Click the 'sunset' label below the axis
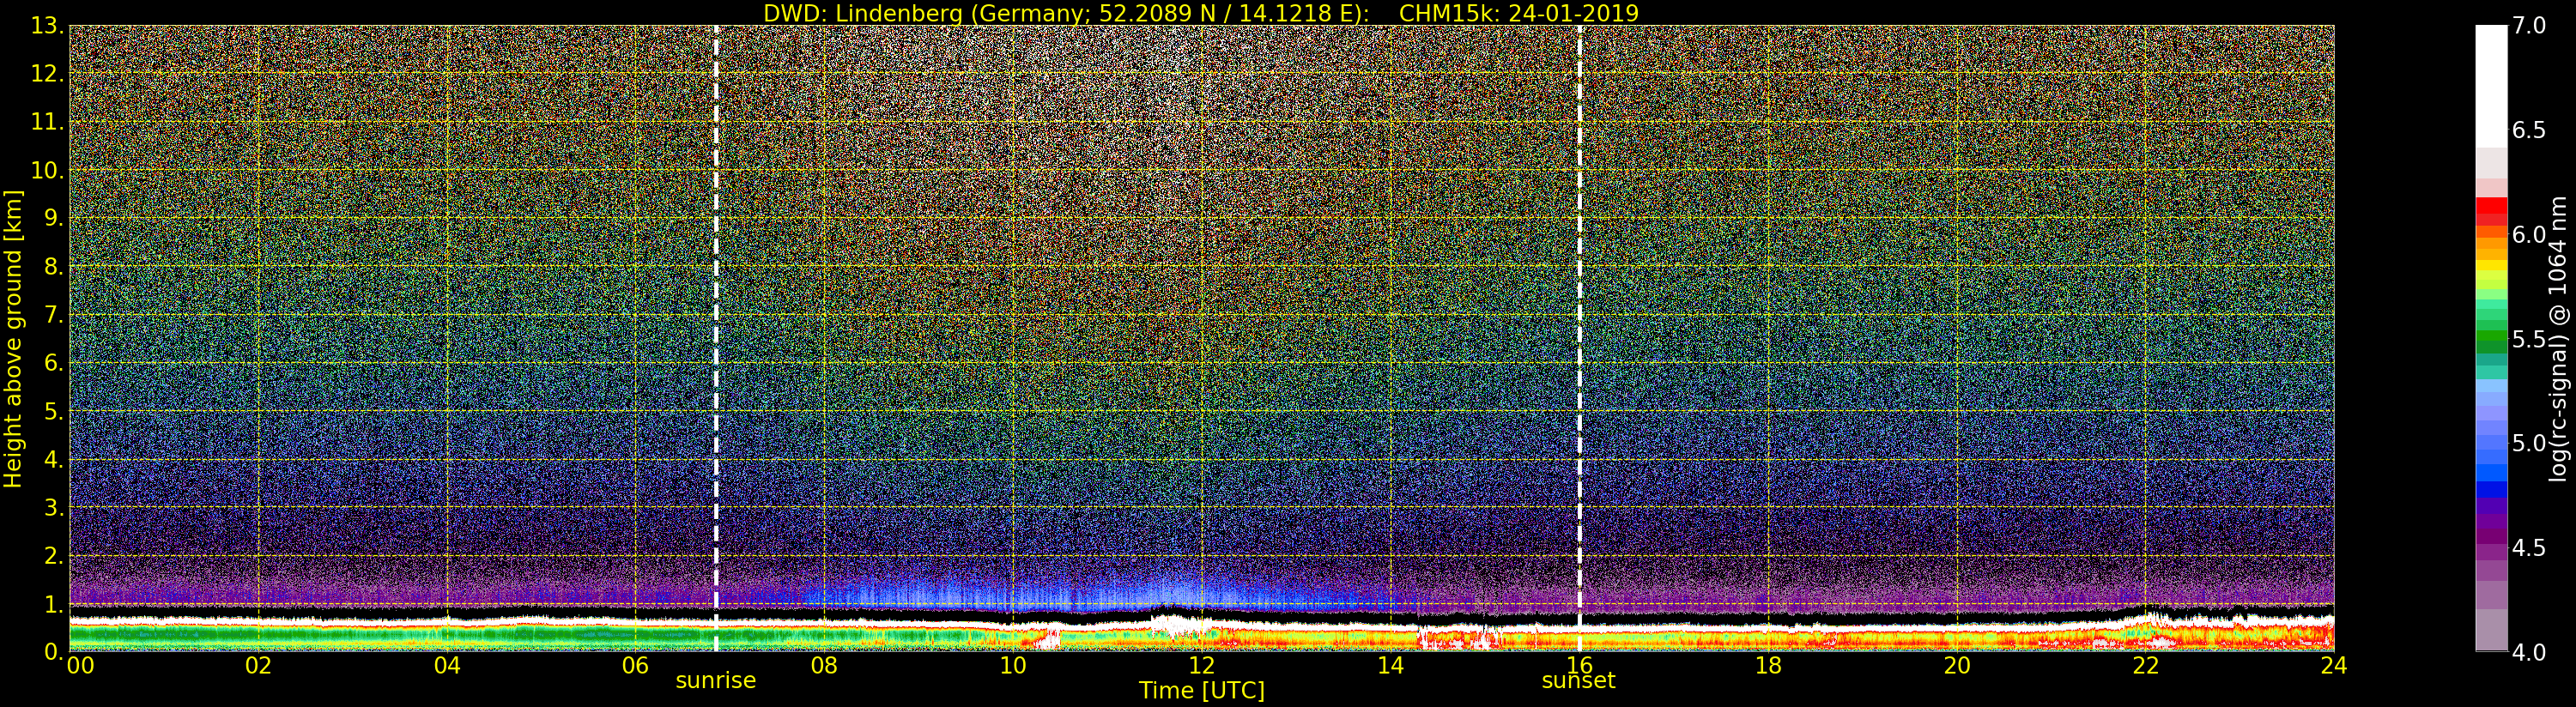The image size is (2576, 707). (x=1578, y=681)
